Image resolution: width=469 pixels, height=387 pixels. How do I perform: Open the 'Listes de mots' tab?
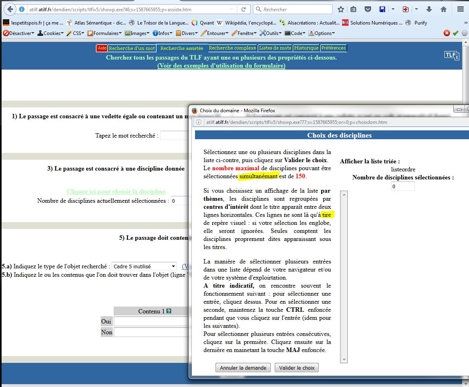coord(275,48)
